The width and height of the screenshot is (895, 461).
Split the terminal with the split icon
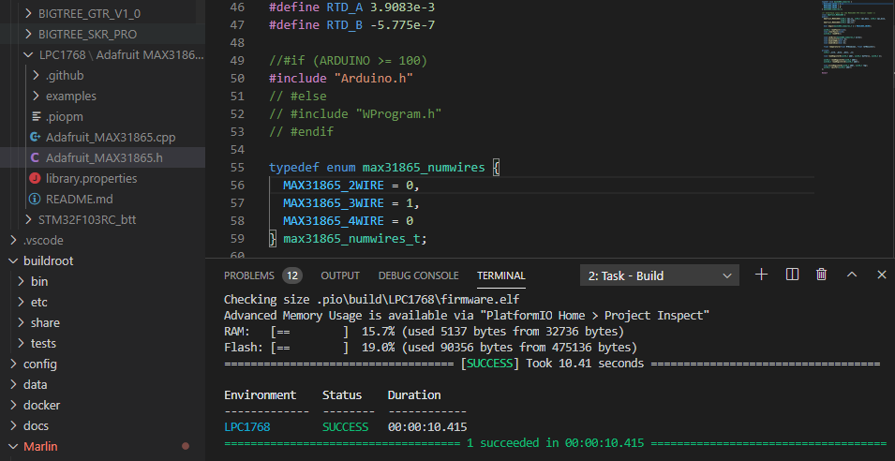tap(792, 275)
